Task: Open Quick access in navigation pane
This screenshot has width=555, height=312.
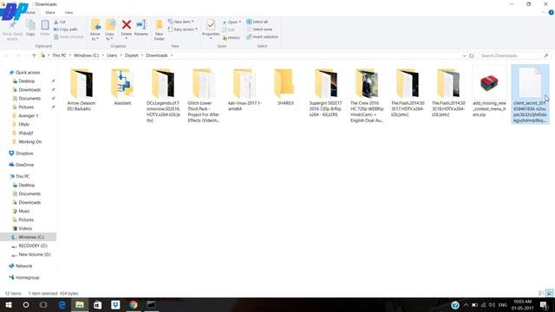Action: (x=28, y=72)
